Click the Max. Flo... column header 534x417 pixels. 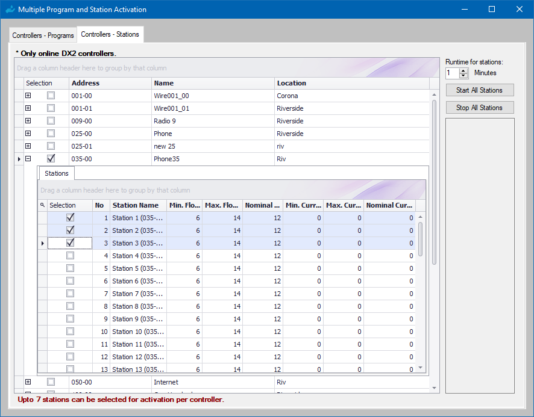click(x=222, y=205)
